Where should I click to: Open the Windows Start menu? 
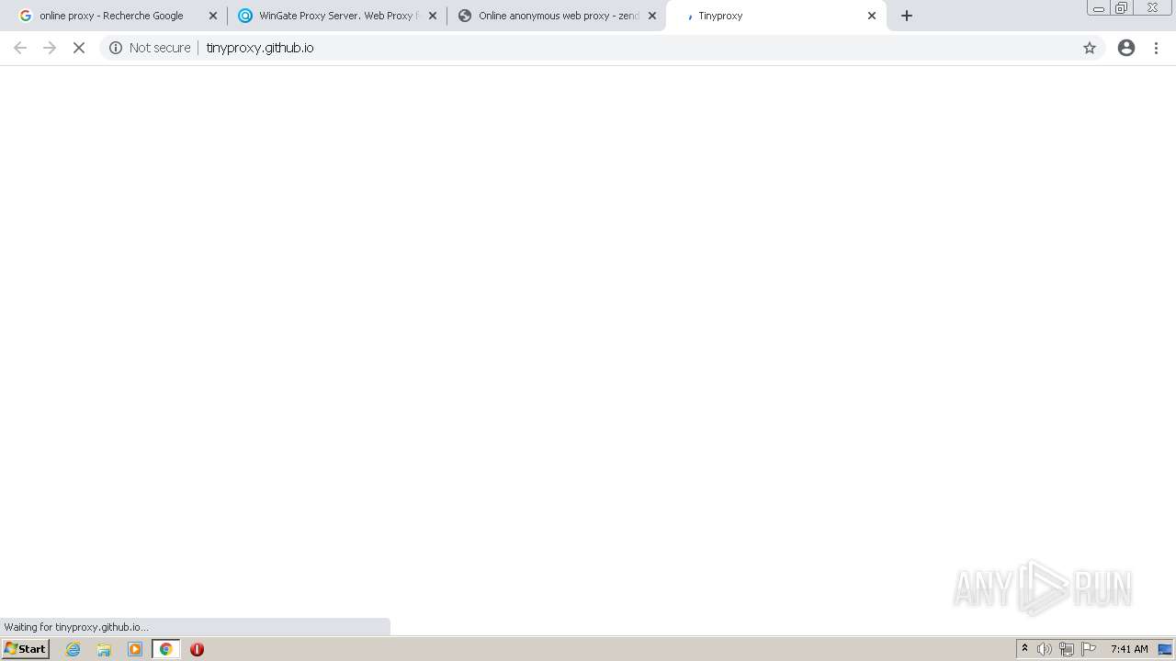click(25, 649)
